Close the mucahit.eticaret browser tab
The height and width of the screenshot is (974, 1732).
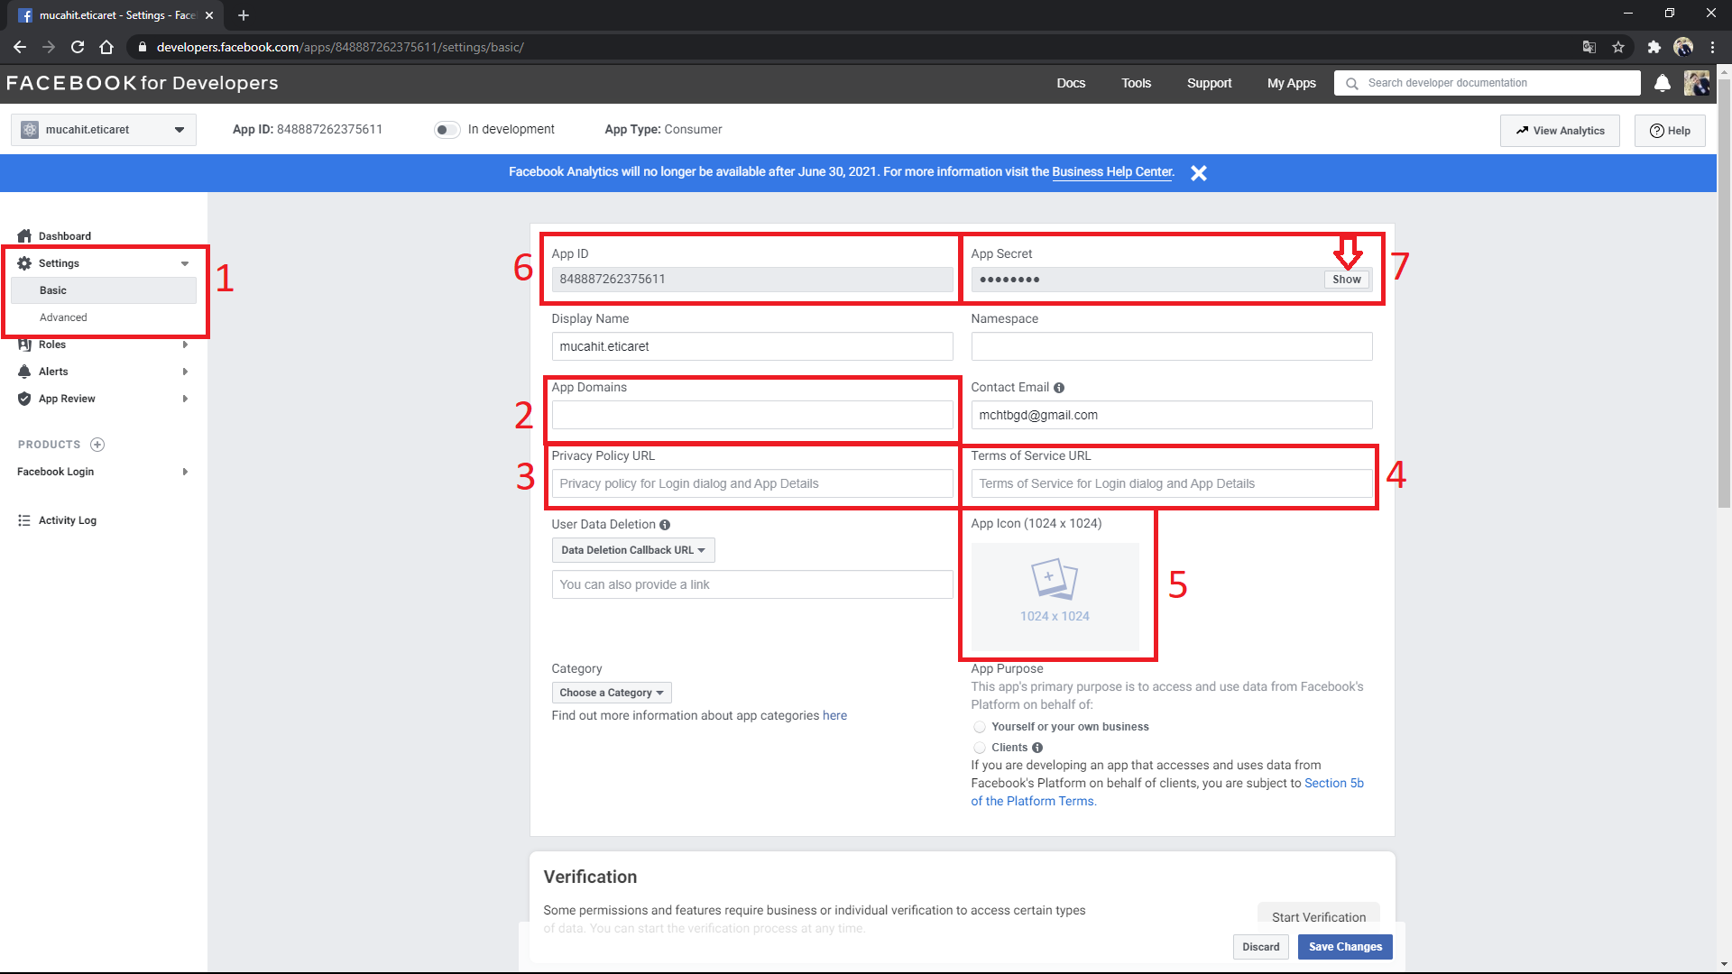(x=209, y=15)
